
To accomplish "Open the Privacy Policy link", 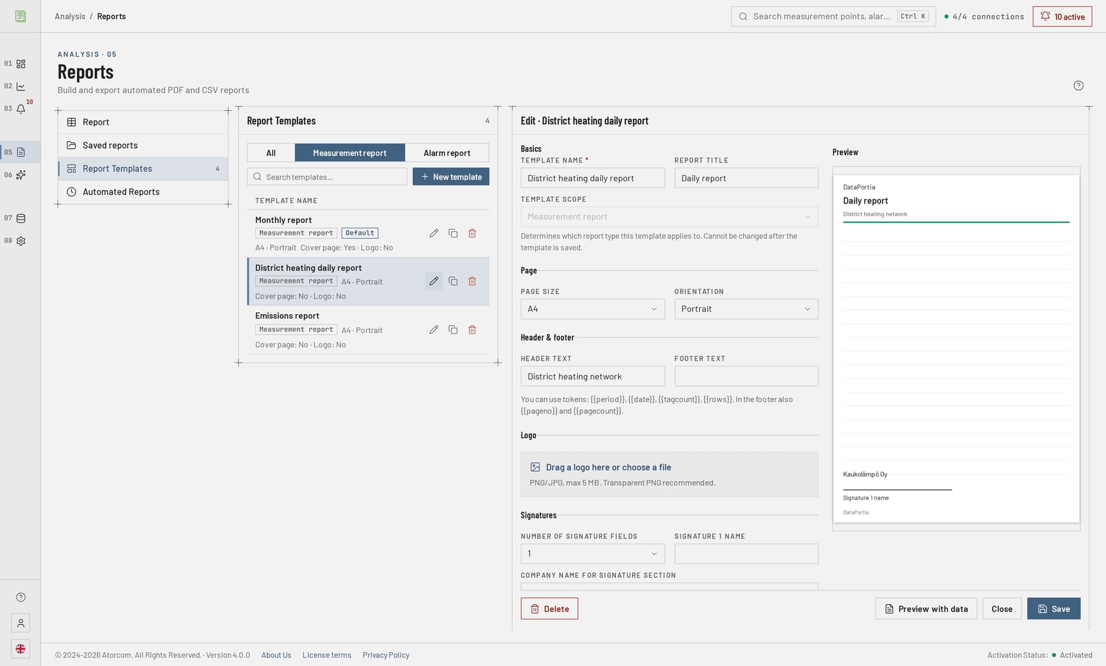I will (x=386, y=655).
